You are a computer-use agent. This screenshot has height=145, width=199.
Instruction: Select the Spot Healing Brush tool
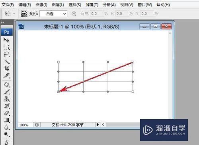tap(7, 85)
